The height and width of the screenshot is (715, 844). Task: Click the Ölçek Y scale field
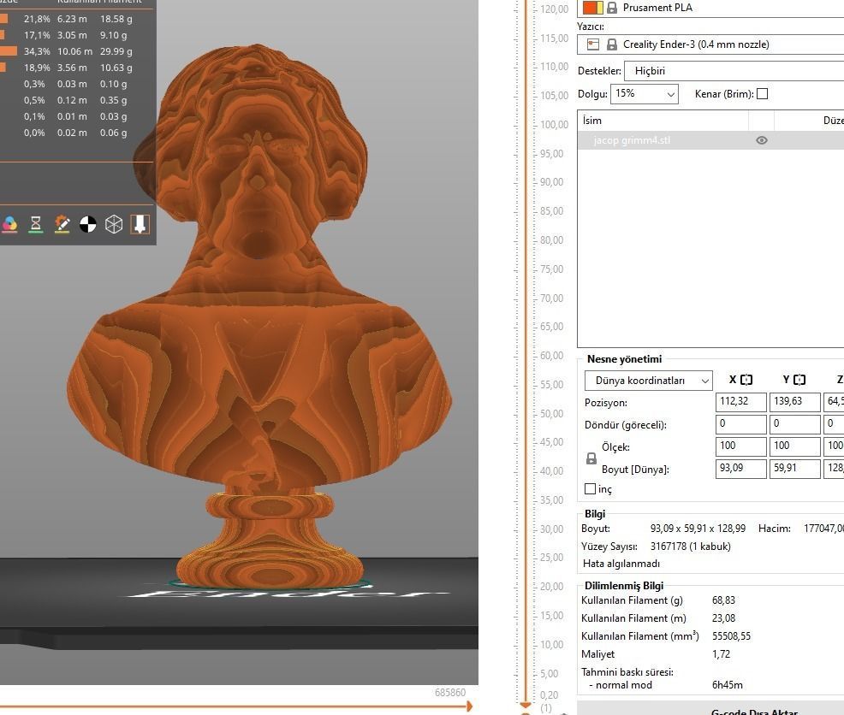(794, 446)
